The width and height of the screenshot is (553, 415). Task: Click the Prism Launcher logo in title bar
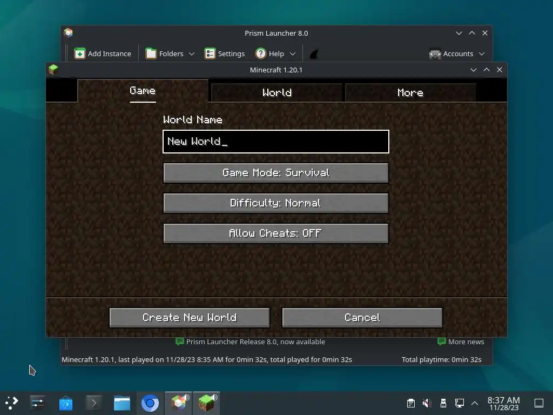tap(68, 33)
